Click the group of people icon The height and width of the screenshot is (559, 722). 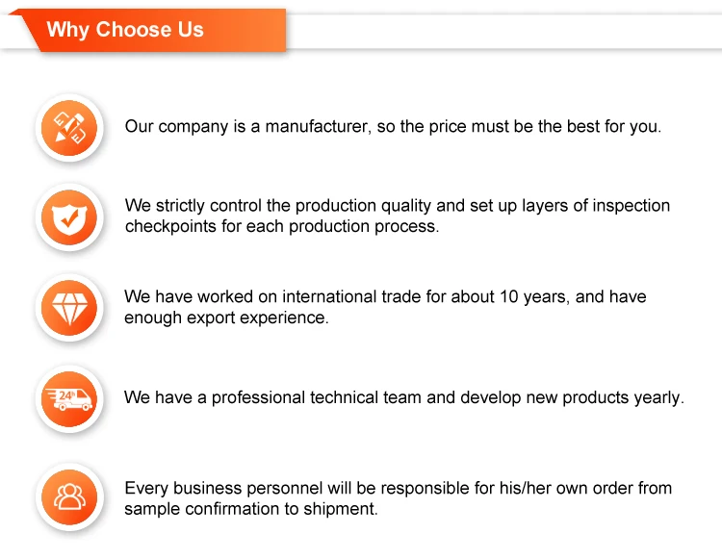pos(69,497)
